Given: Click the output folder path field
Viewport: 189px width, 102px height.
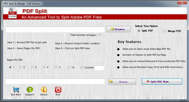Looking at the screenshot, I should (x=55, y=81).
